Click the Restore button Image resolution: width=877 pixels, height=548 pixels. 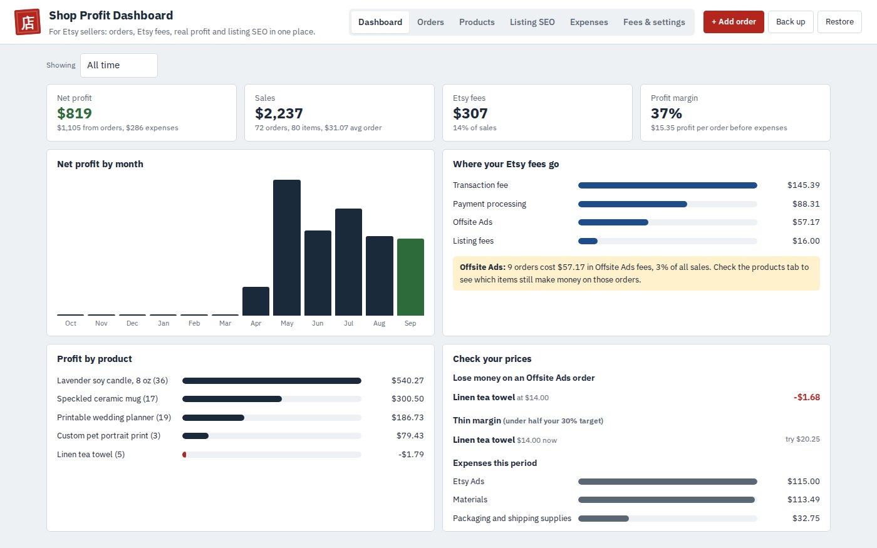(839, 22)
